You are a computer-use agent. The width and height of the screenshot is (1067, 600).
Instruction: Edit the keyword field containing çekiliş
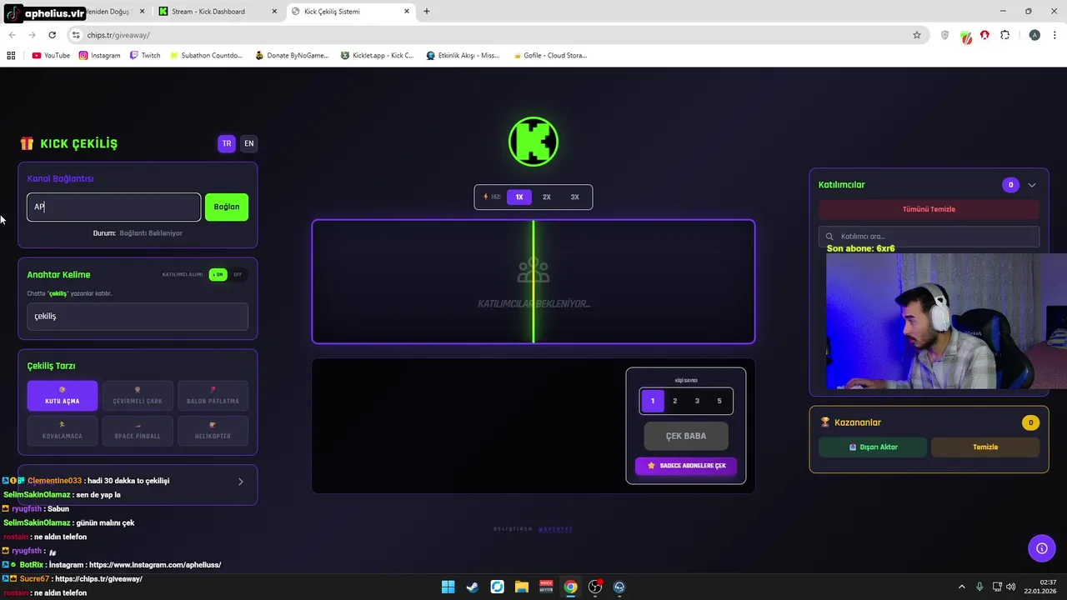138,316
